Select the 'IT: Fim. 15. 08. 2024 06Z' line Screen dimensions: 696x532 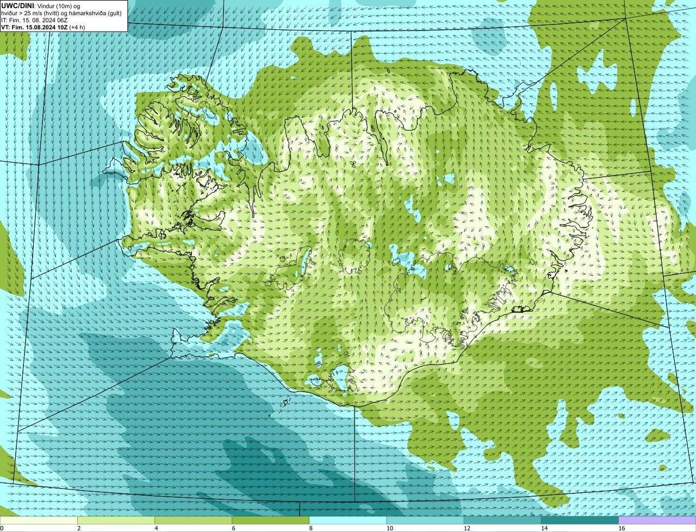pyautogui.click(x=34, y=20)
